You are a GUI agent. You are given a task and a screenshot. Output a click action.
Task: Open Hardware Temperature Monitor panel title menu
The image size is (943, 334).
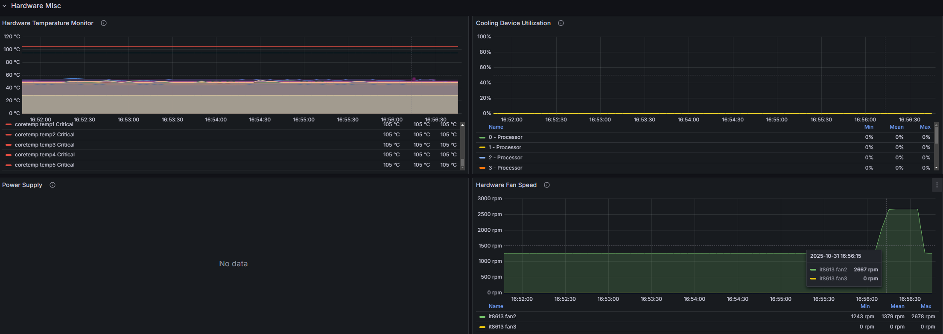click(48, 23)
